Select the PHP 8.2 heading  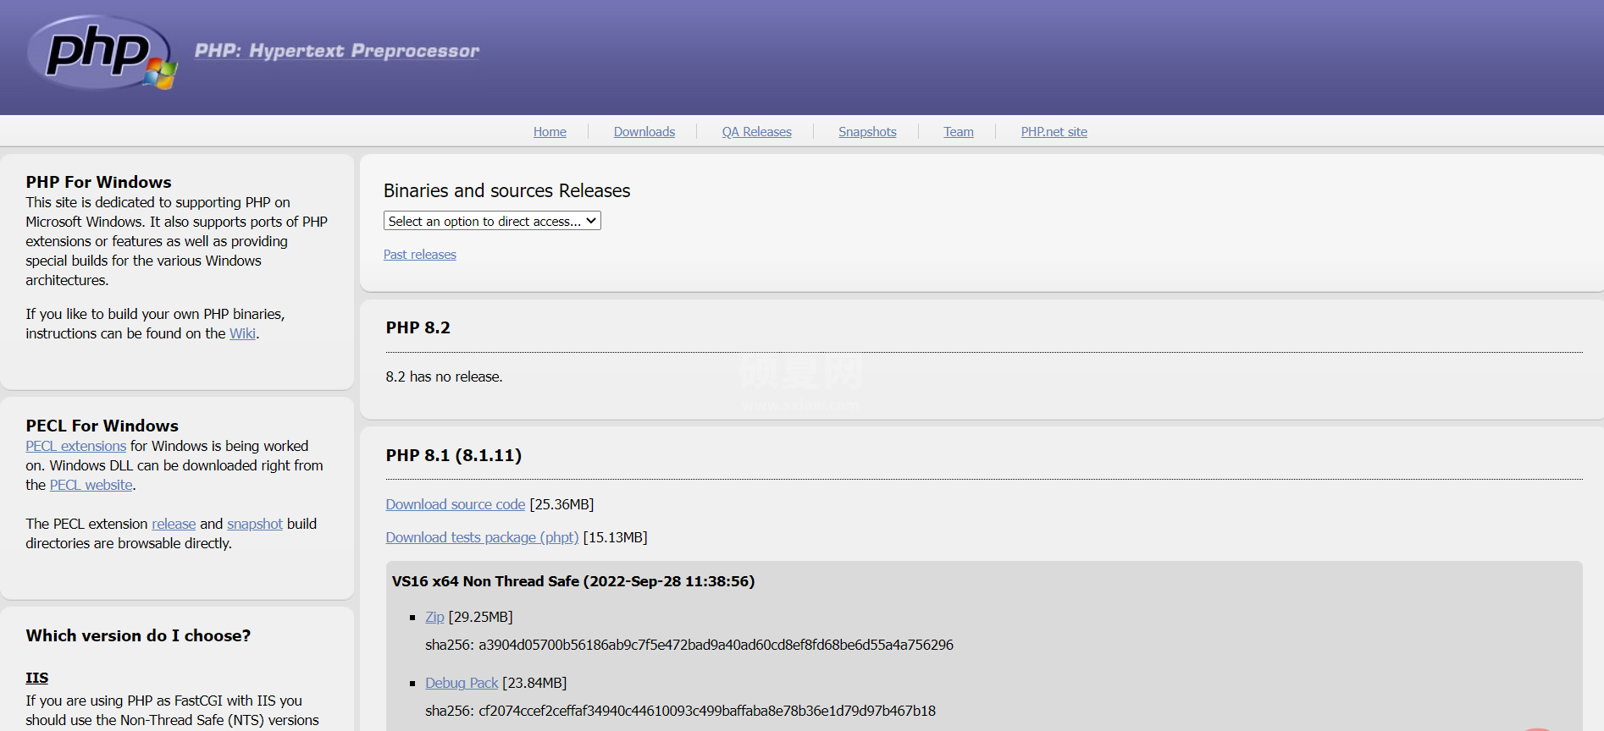[x=418, y=327]
